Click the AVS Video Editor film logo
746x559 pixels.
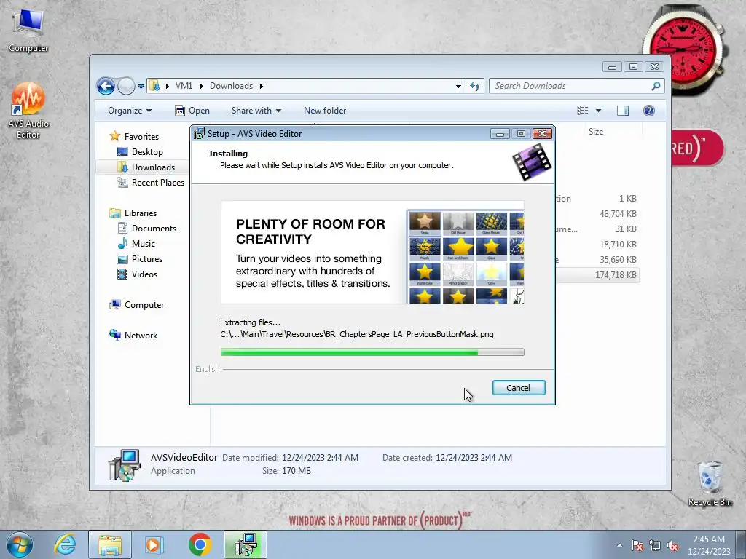tap(532, 162)
